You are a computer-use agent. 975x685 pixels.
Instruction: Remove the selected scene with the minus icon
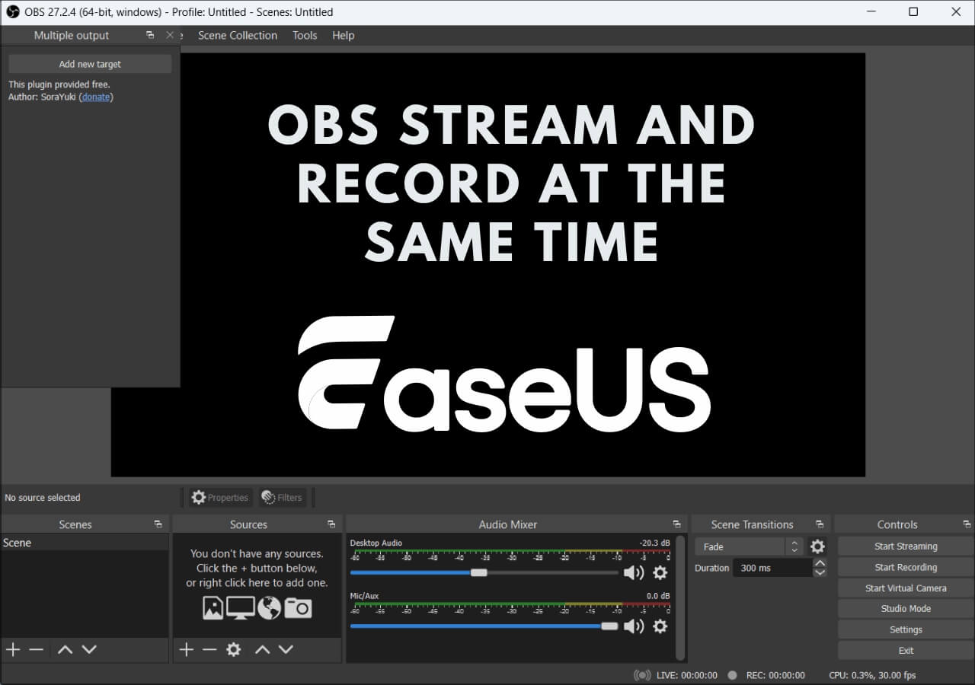click(36, 649)
